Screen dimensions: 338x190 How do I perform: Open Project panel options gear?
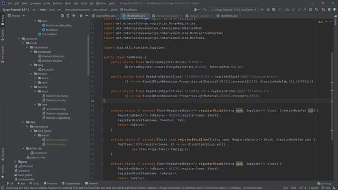tap(81, 16)
